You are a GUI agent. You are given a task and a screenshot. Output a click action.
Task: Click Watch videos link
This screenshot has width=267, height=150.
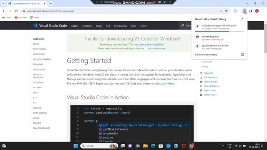[210, 95]
